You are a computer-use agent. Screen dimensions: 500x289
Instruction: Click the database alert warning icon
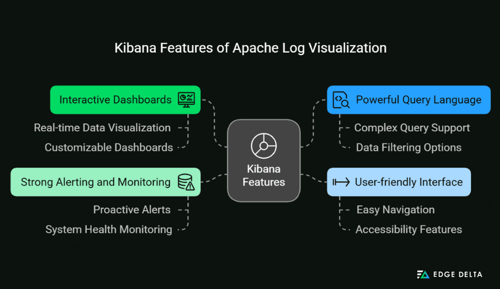[186, 182]
